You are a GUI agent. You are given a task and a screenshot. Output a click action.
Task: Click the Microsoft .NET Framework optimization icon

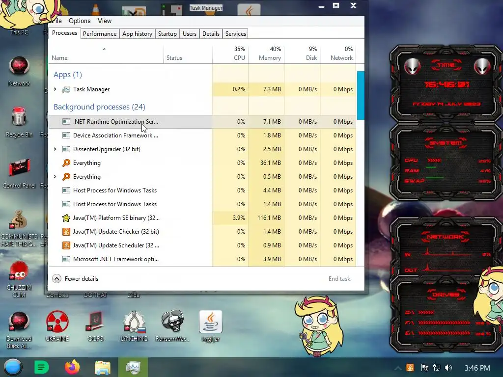tap(66, 259)
